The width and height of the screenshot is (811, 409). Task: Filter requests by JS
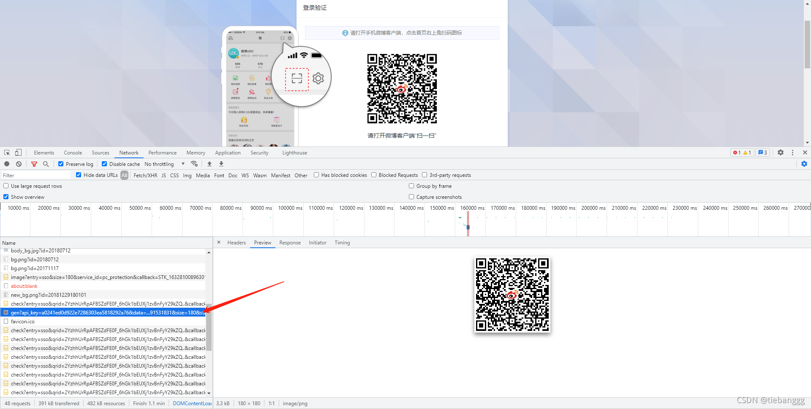[x=163, y=176]
